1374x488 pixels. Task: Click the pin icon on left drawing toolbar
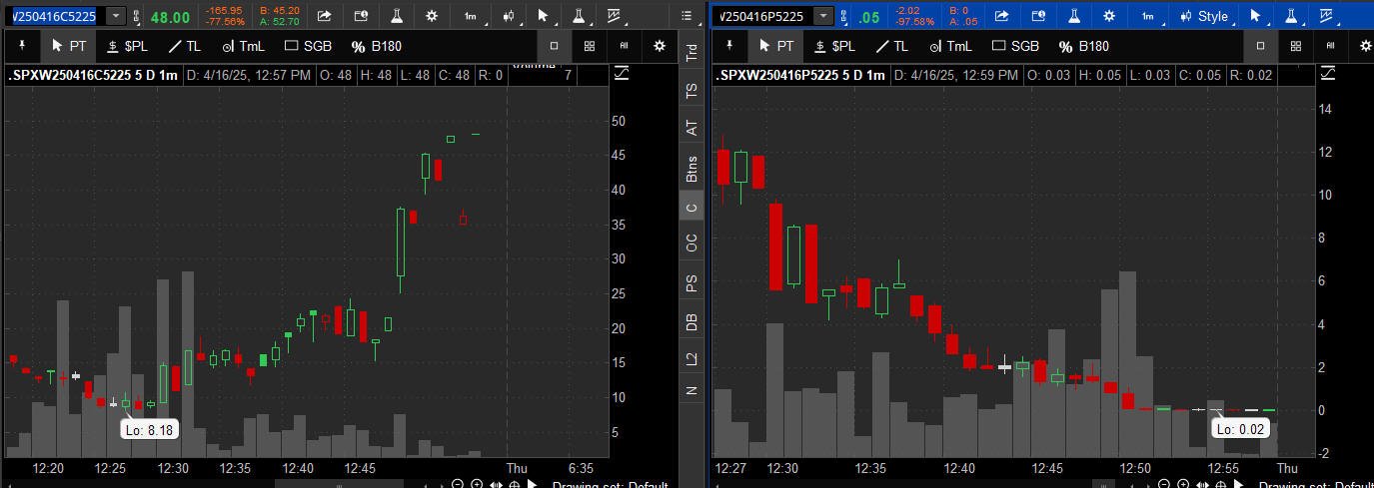pyautogui.click(x=21, y=46)
